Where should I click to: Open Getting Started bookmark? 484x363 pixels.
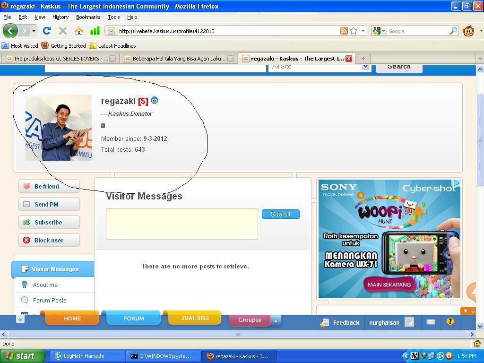tap(64, 46)
